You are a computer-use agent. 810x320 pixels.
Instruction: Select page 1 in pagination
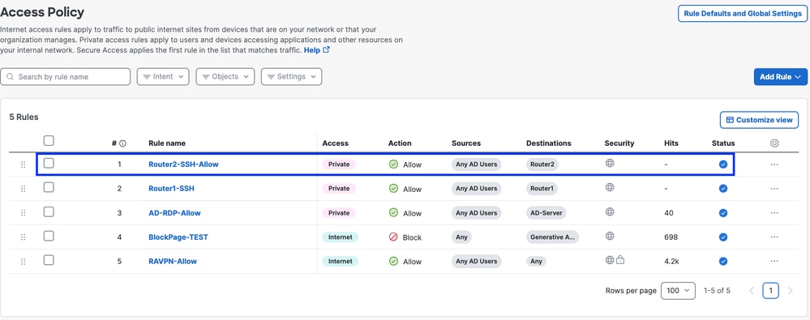tap(770, 291)
